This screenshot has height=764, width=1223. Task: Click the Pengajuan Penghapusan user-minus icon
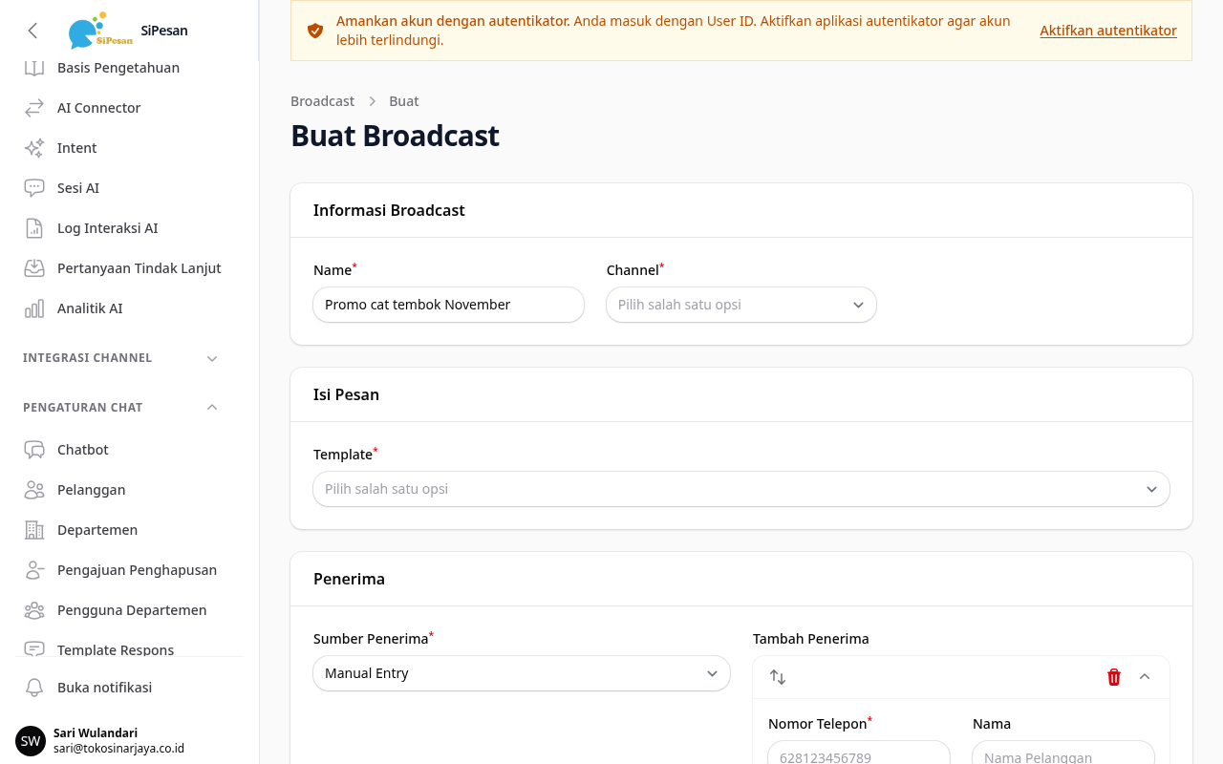point(34,570)
